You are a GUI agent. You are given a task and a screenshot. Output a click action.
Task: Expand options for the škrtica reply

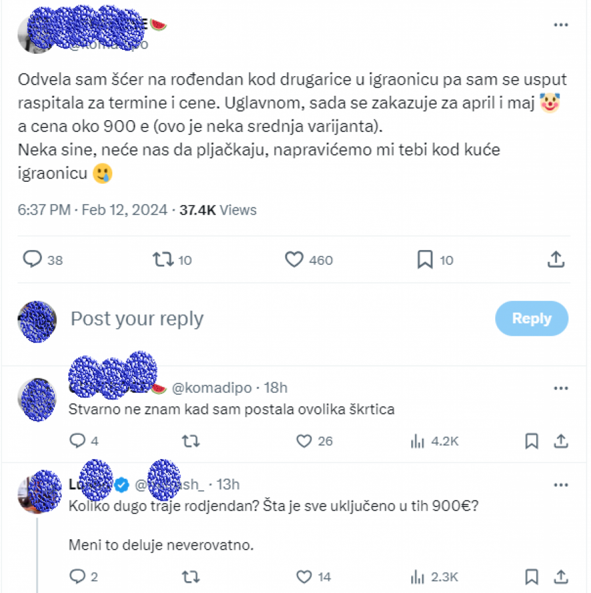[x=561, y=389]
